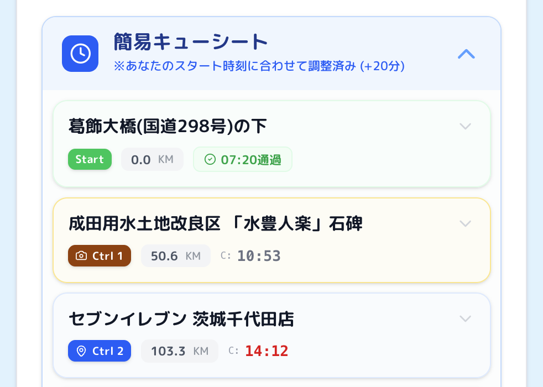Click the 10:53 close time
The height and width of the screenshot is (387, 543).
pyautogui.click(x=259, y=256)
